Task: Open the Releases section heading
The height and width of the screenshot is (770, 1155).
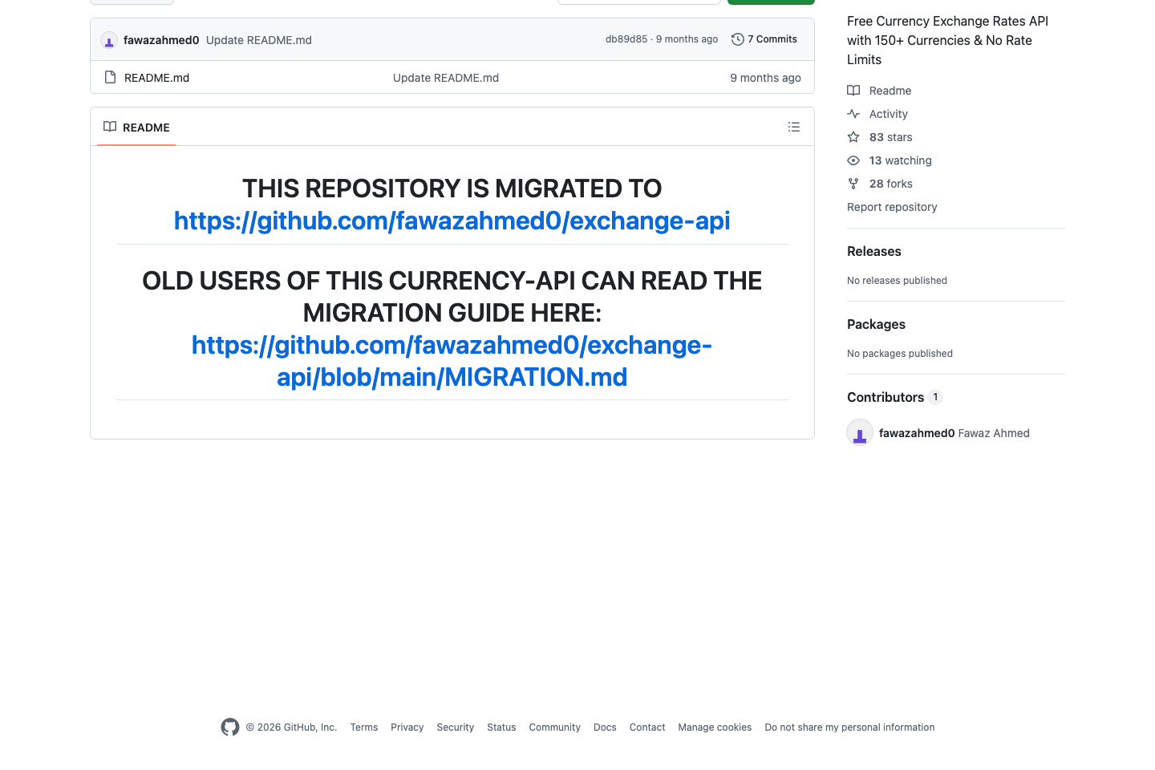Action: point(873,251)
